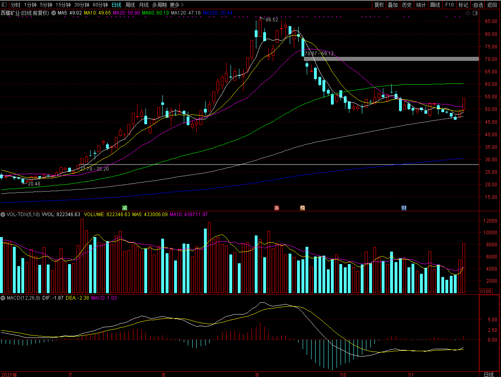Expand the 更多 periods menu

[x=177, y=5]
